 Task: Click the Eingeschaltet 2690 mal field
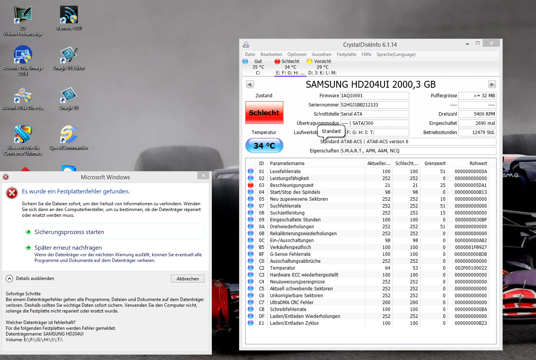pyautogui.click(x=477, y=123)
